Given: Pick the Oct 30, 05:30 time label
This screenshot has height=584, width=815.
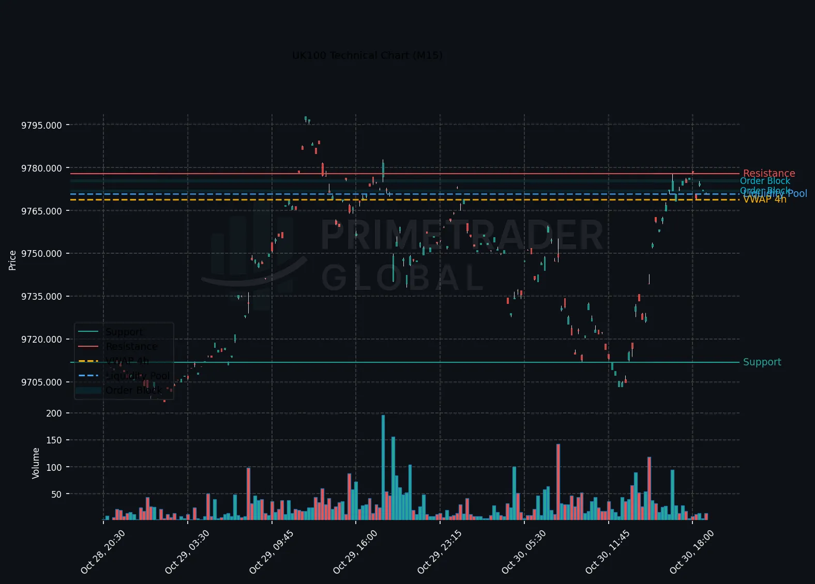Looking at the screenshot, I should point(523,552).
